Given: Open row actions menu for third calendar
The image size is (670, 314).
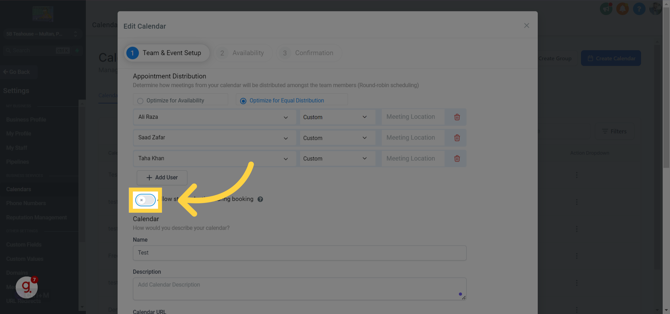Looking at the screenshot, I should click(576, 229).
